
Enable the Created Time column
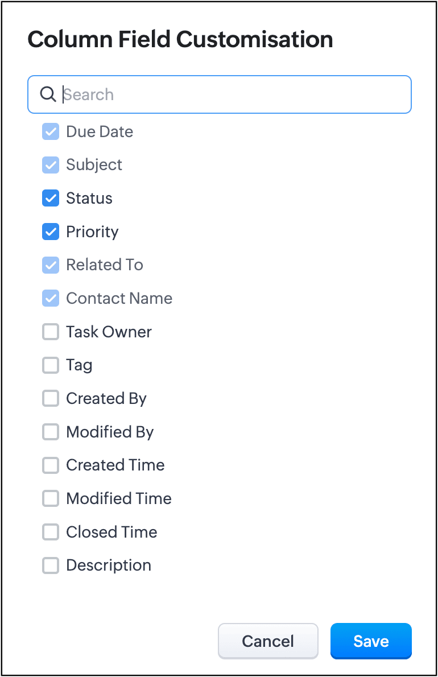point(51,465)
